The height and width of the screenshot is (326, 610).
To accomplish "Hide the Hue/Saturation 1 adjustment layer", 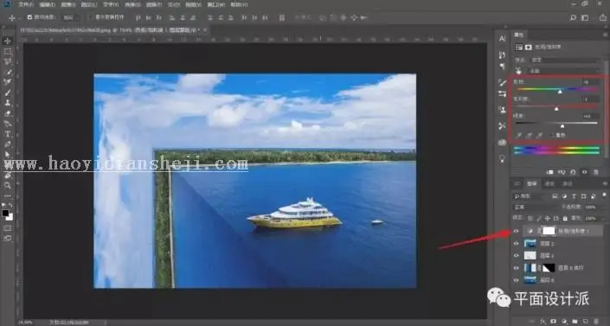I will click(x=517, y=231).
